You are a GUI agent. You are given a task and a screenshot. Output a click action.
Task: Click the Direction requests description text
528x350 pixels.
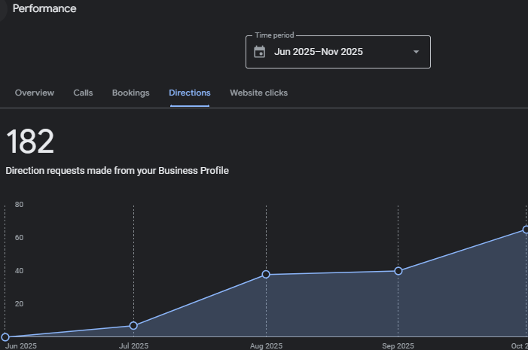117,171
